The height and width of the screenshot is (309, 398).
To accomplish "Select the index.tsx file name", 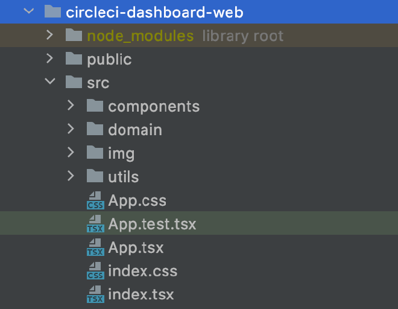I will (x=141, y=295).
